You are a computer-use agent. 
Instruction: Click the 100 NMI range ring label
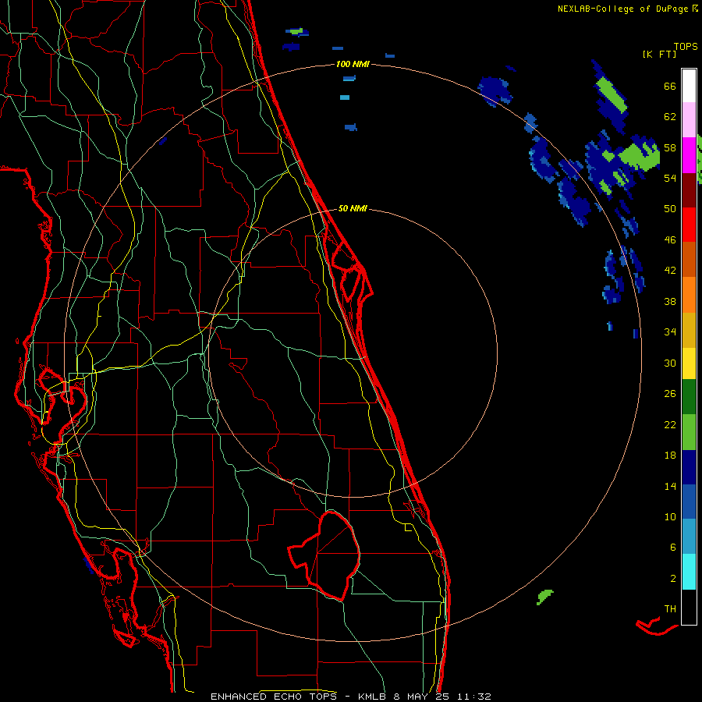click(x=353, y=64)
